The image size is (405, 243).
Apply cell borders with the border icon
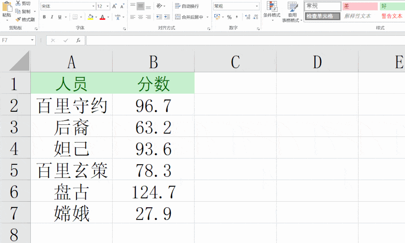(x=75, y=17)
